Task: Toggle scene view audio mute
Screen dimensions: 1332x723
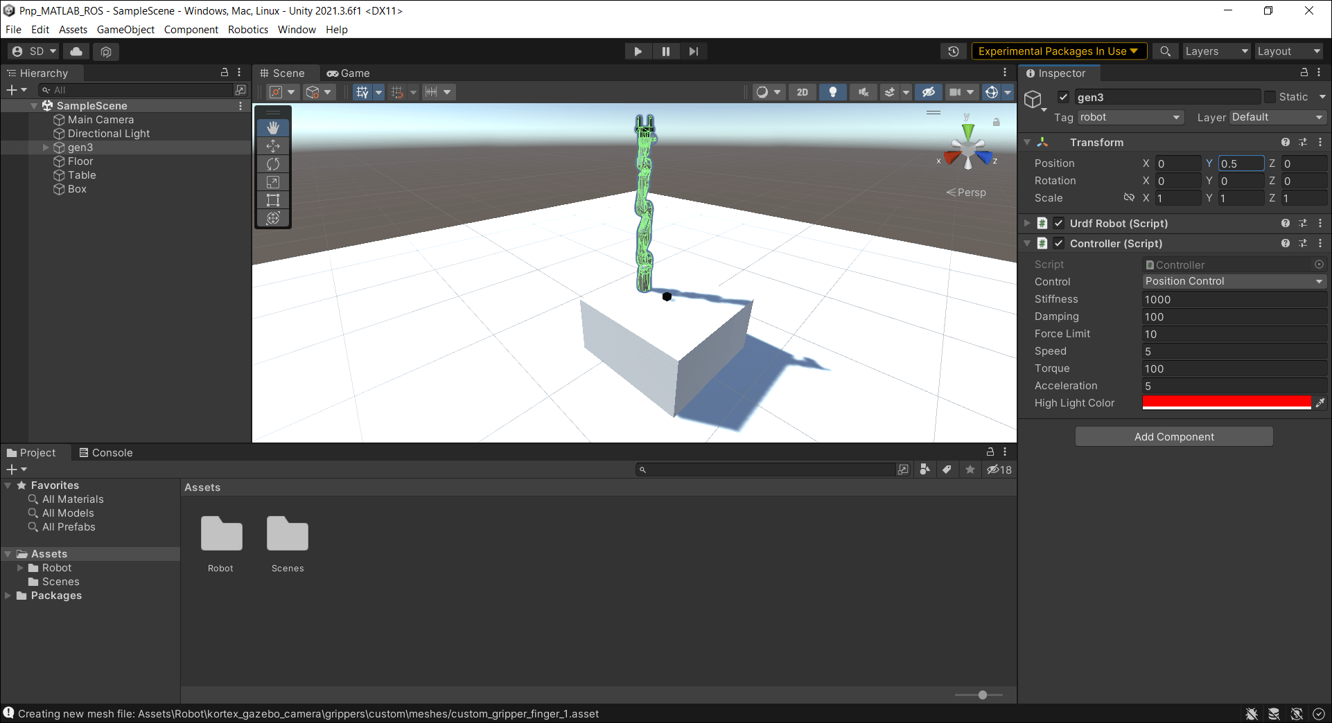Action: coord(864,91)
